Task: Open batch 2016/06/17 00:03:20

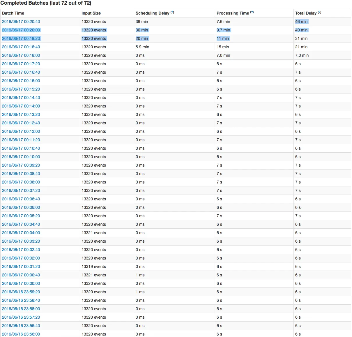Action: tap(21, 241)
